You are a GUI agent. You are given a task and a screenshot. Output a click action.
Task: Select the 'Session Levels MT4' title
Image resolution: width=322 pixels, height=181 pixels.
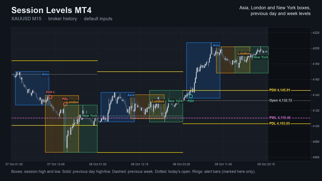pos(51,10)
